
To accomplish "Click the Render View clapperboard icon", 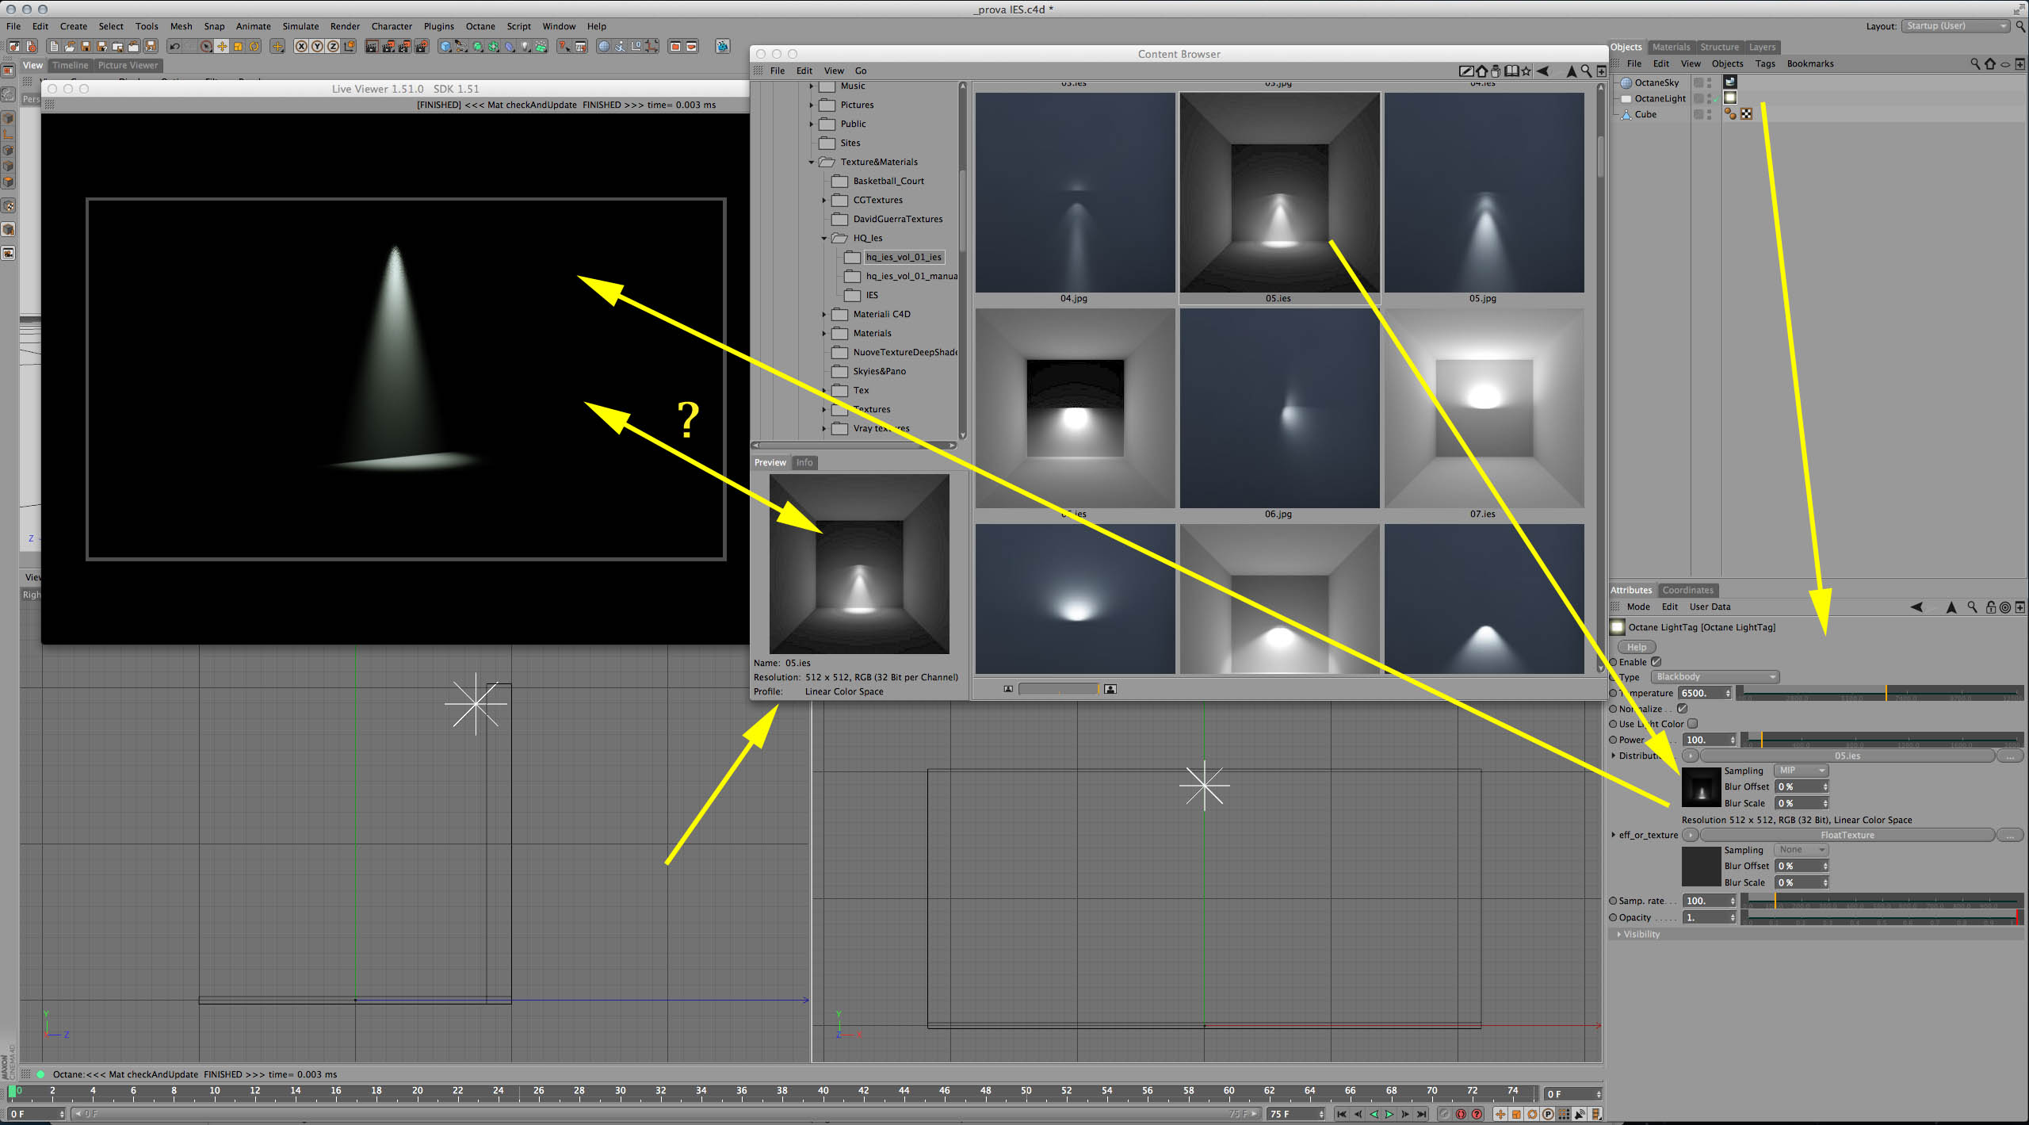I will pyautogui.click(x=372, y=47).
